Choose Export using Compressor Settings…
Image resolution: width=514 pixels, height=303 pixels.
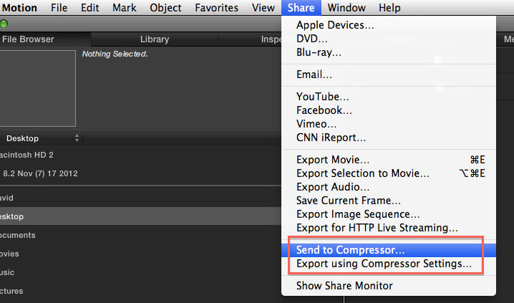[x=389, y=264]
